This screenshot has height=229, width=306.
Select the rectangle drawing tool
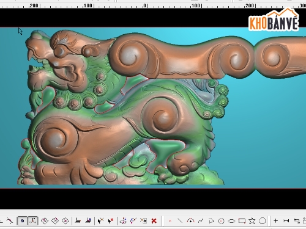coord(242,221)
